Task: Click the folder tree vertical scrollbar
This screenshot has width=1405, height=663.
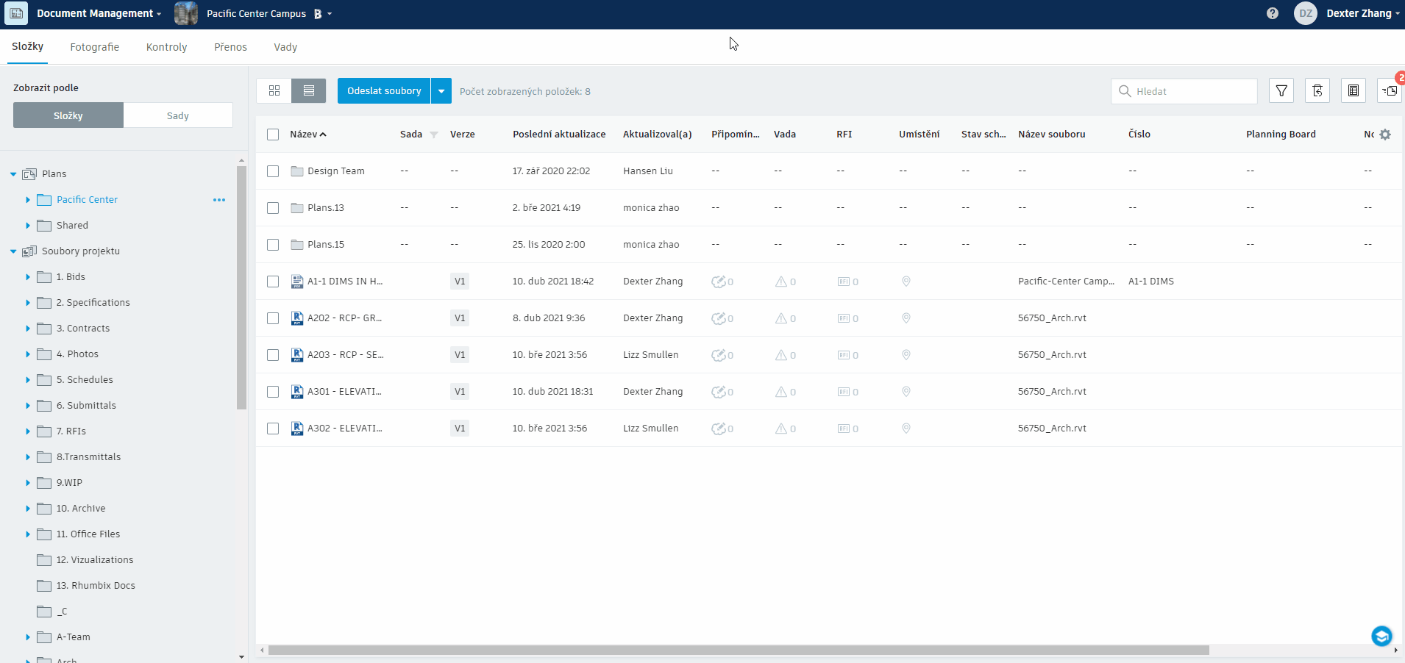Action: [241, 287]
